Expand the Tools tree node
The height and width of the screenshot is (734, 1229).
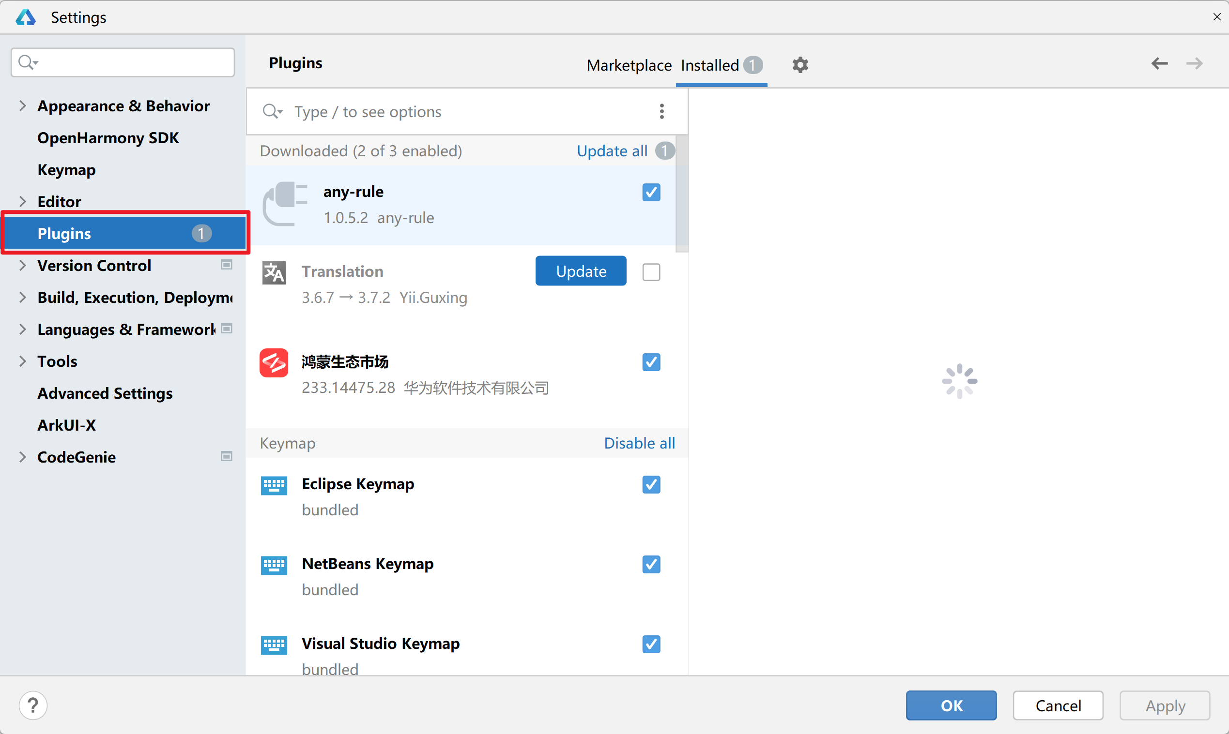[22, 361]
